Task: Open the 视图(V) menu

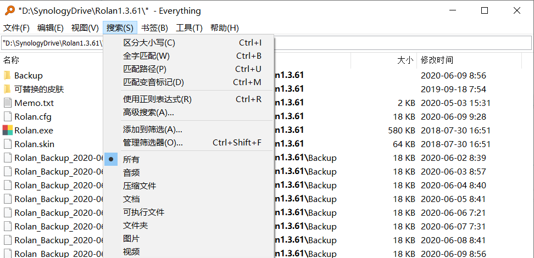Action: (x=85, y=28)
